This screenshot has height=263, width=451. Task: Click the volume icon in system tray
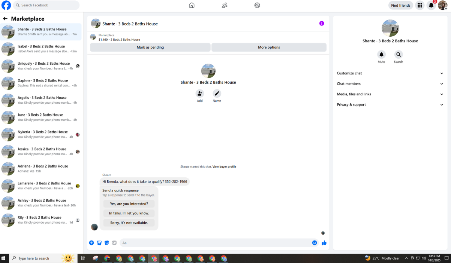[424, 258]
